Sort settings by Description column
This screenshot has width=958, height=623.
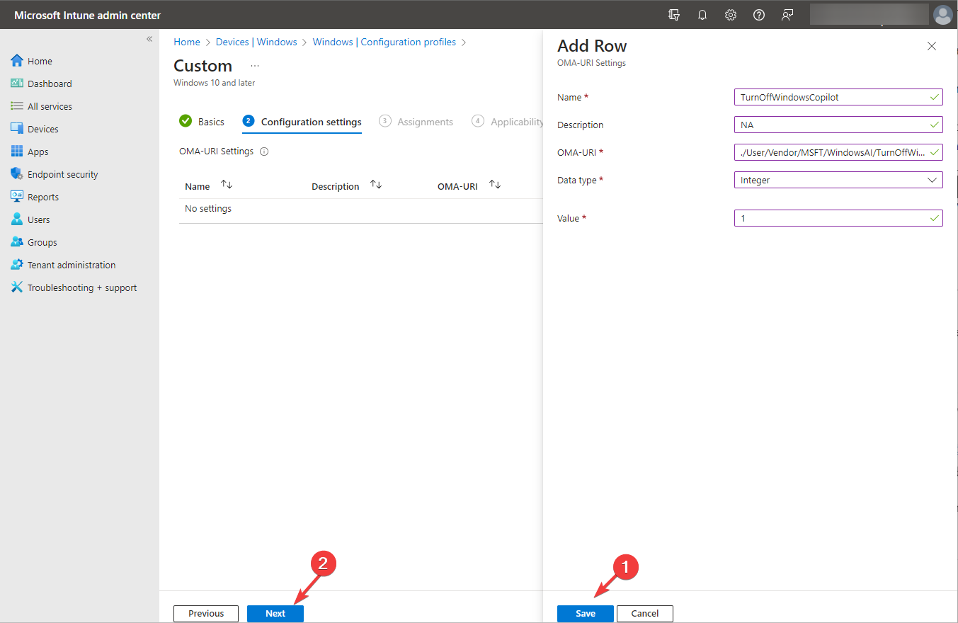(x=376, y=185)
